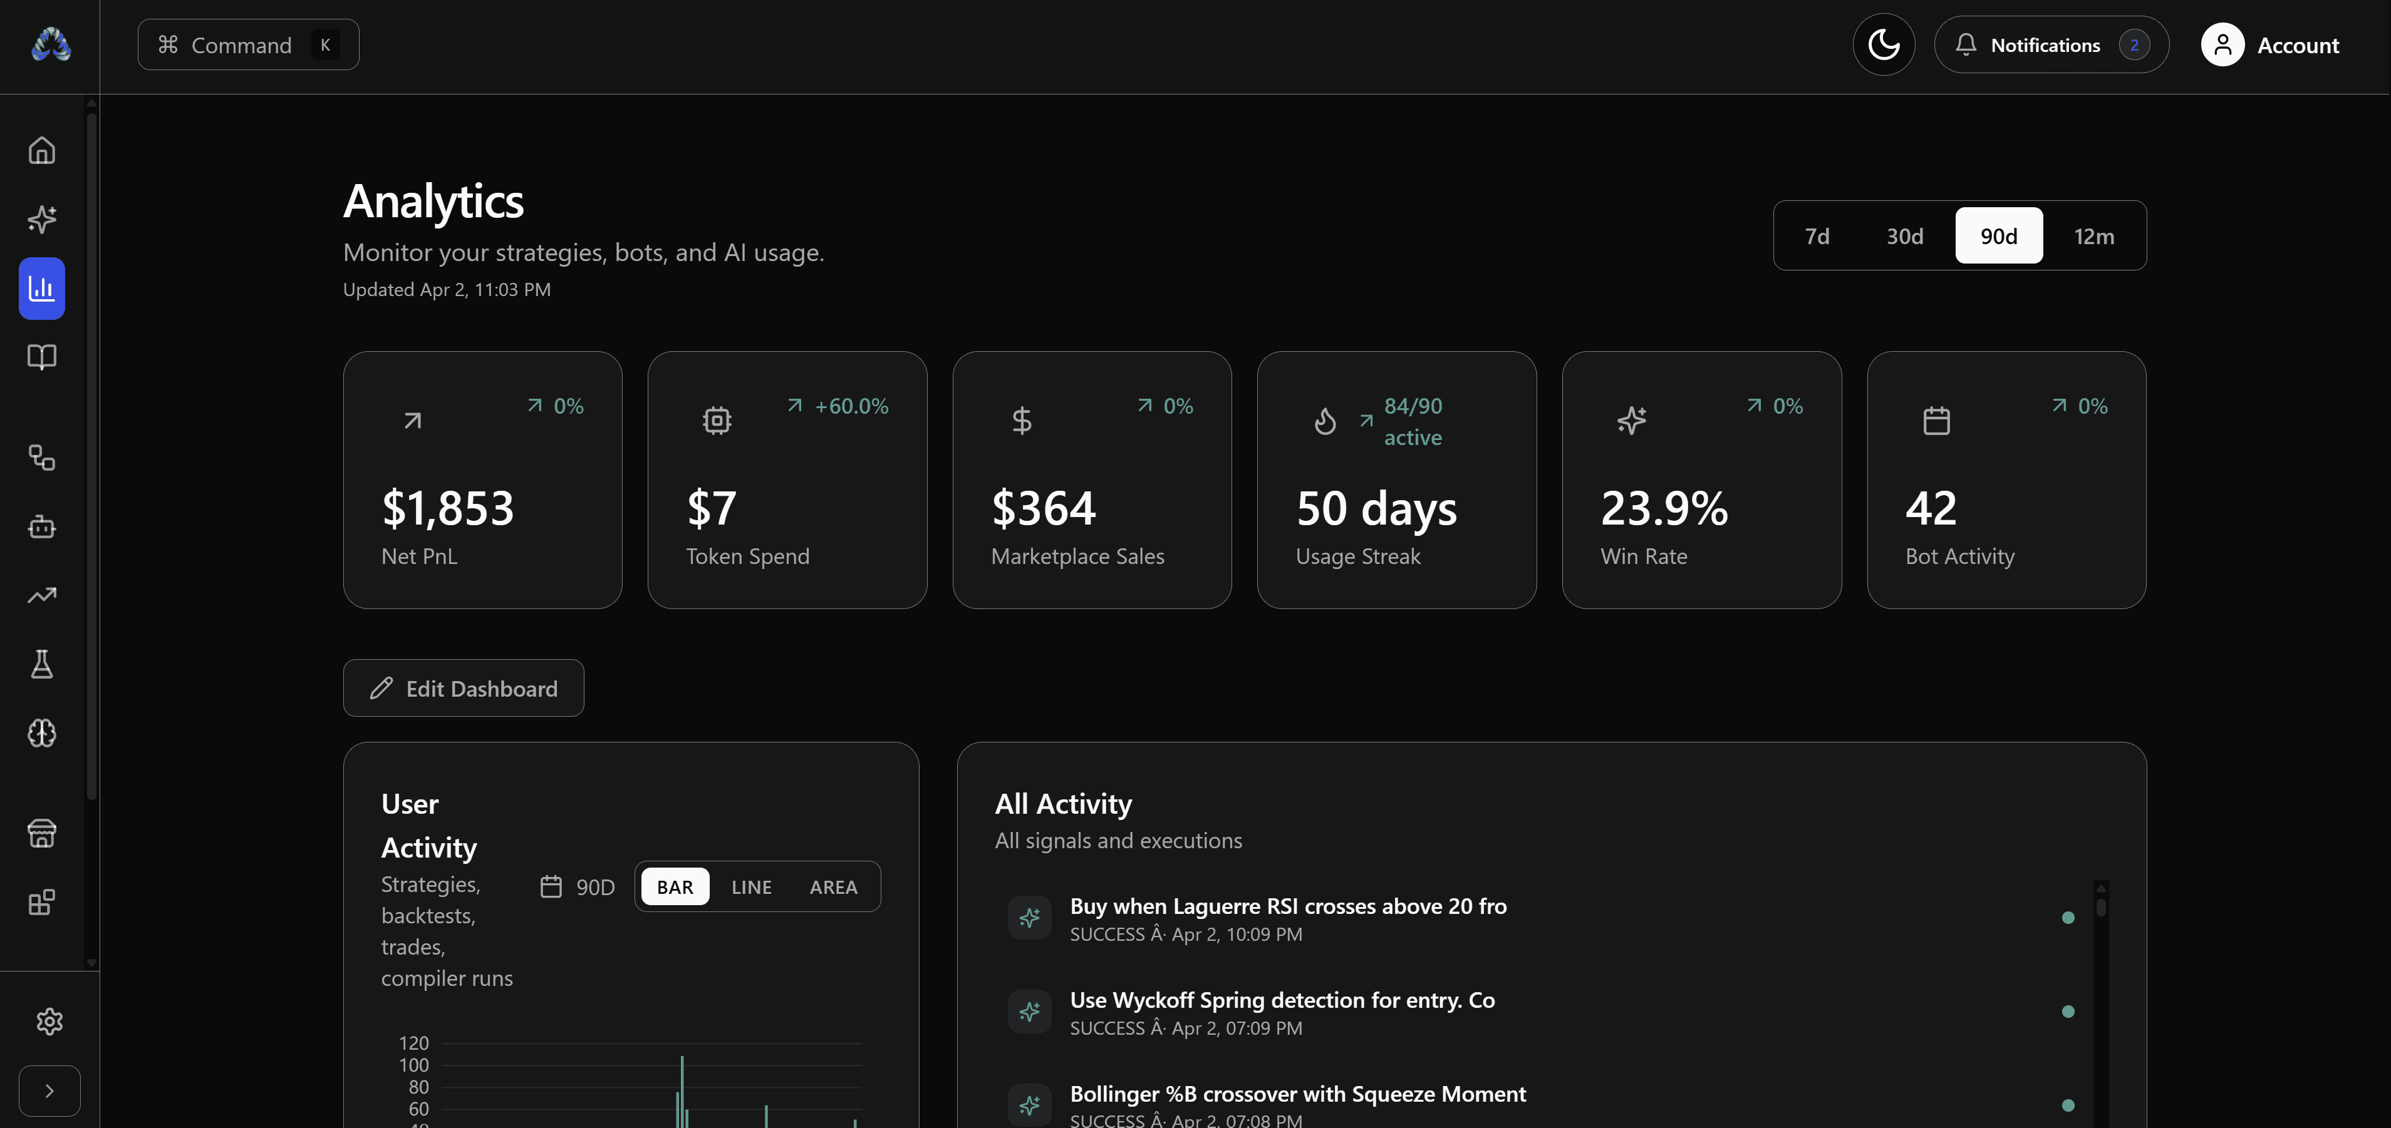Click the Edit Dashboard button
This screenshot has height=1128, width=2391.
pos(463,689)
